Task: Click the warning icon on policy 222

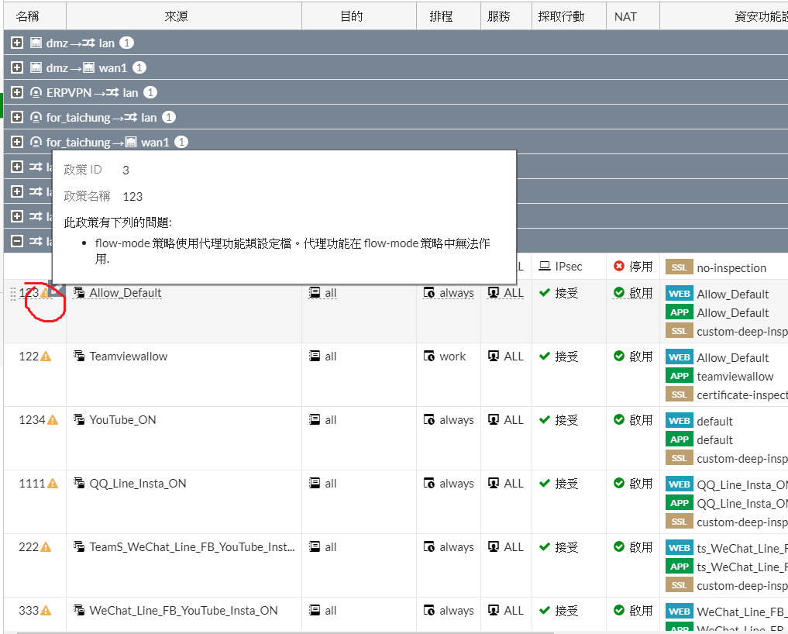Action: (x=46, y=547)
